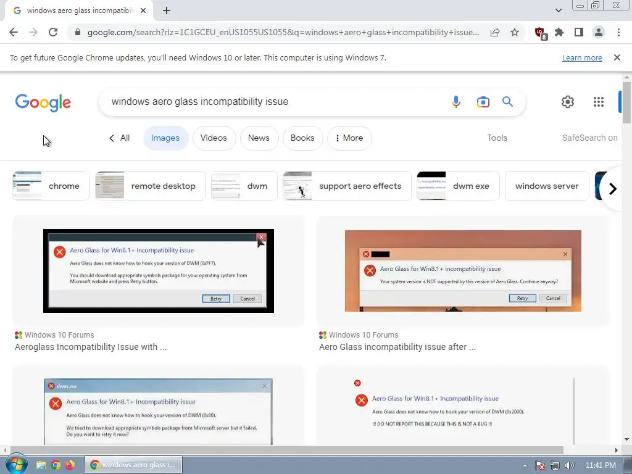
Task: Open the dwm.exe 0x80 error image
Action: (x=158, y=412)
